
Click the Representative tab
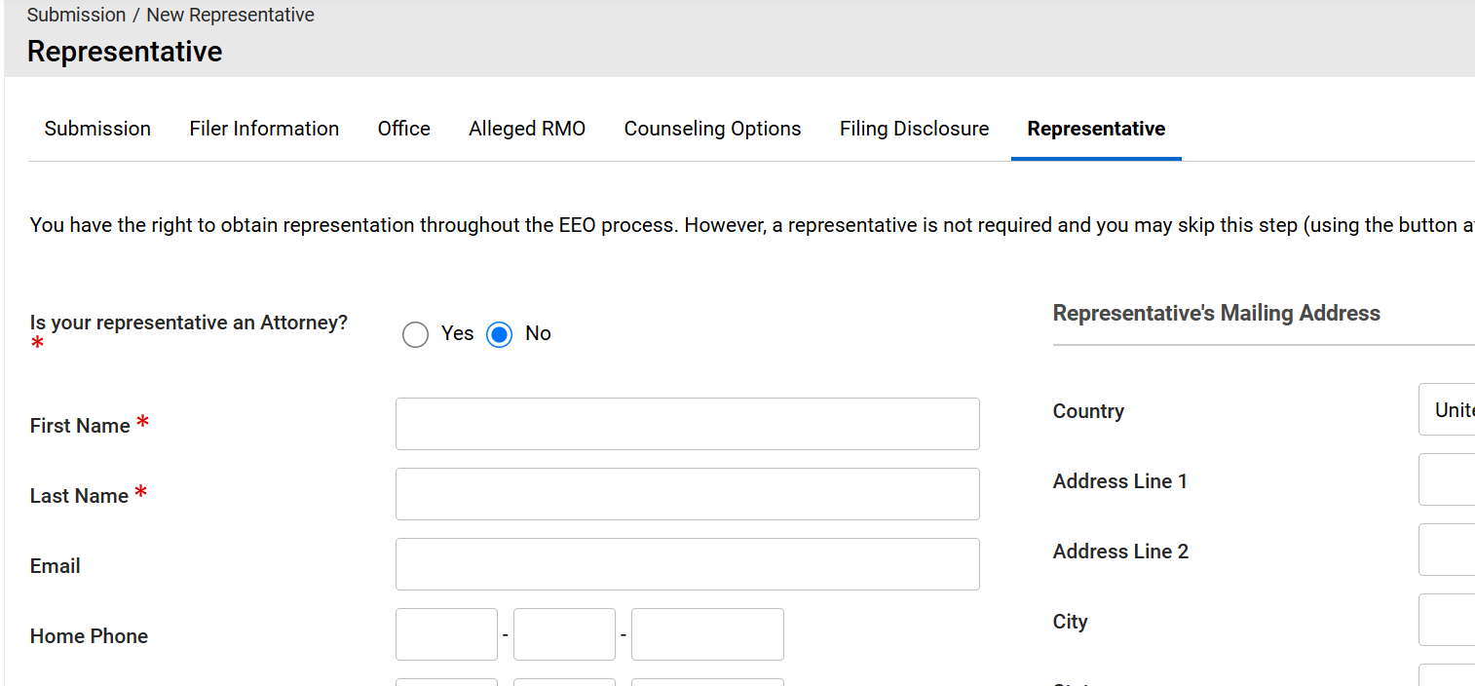click(x=1096, y=129)
